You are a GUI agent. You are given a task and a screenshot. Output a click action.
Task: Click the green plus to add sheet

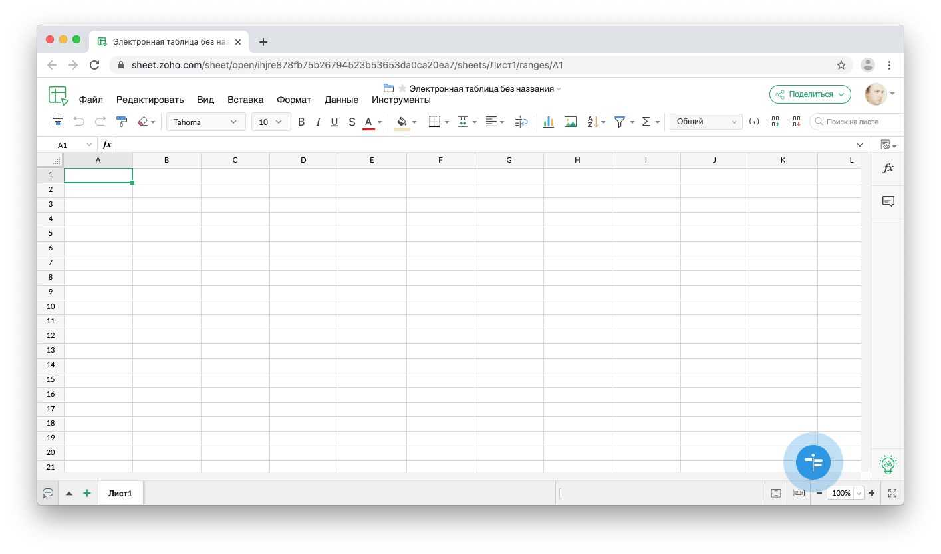click(87, 493)
